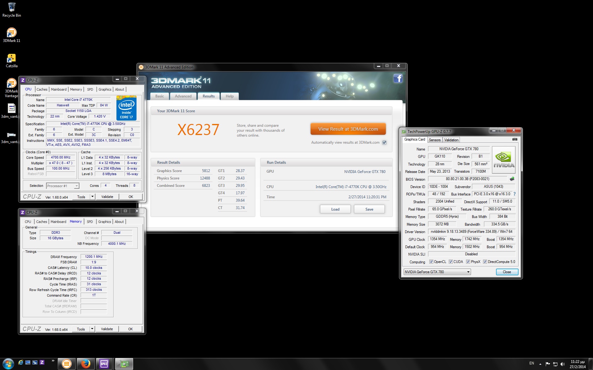Click the Intel Core i7 logo in CPU-Z
The image size is (593, 370).
(x=126, y=108)
